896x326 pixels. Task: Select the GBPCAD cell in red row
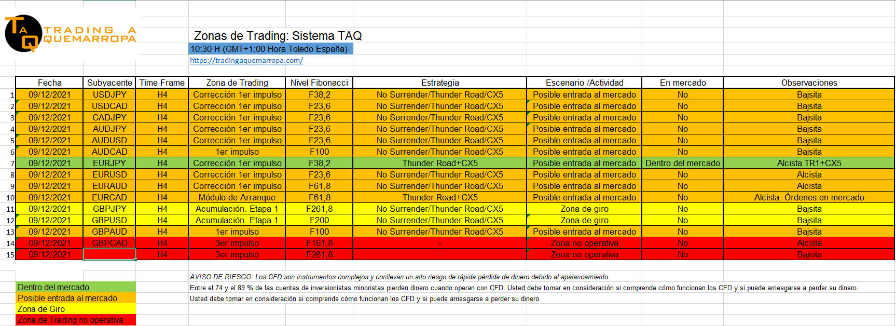point(109,243)
